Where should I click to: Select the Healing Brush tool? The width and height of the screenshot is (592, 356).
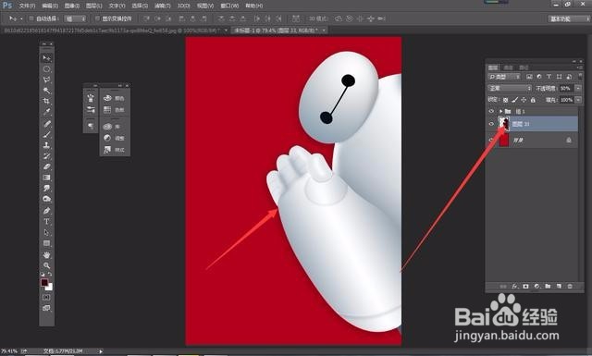tap(46, 124)
